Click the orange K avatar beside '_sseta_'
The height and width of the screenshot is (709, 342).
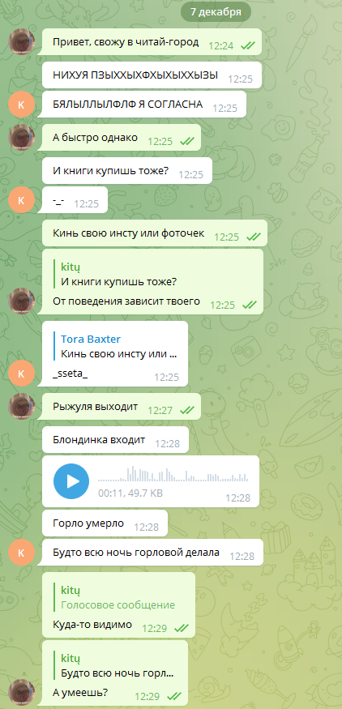click(x=21, y=373)
